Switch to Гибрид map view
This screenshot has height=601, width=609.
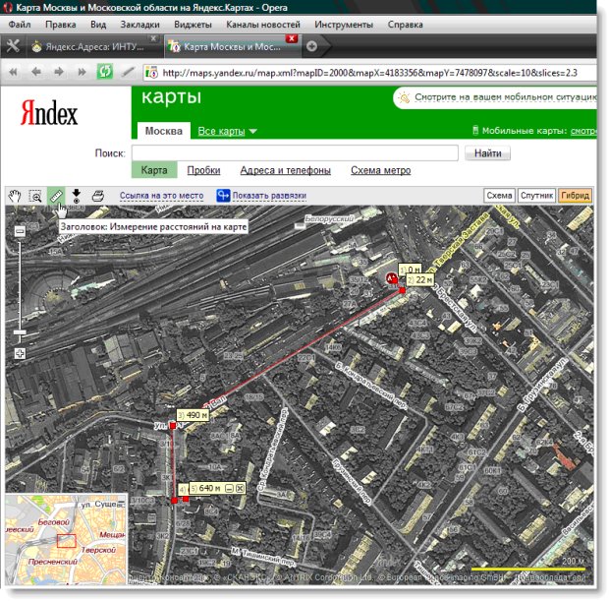click(575, 196)
